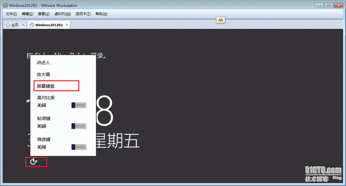Click the Ease of Access icon on lock screen
Screen dimensions: 346x186
[x=34, y=161]
